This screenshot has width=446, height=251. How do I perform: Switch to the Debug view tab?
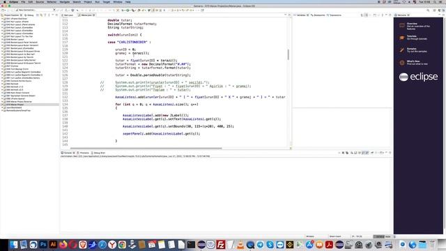[29, 15]
